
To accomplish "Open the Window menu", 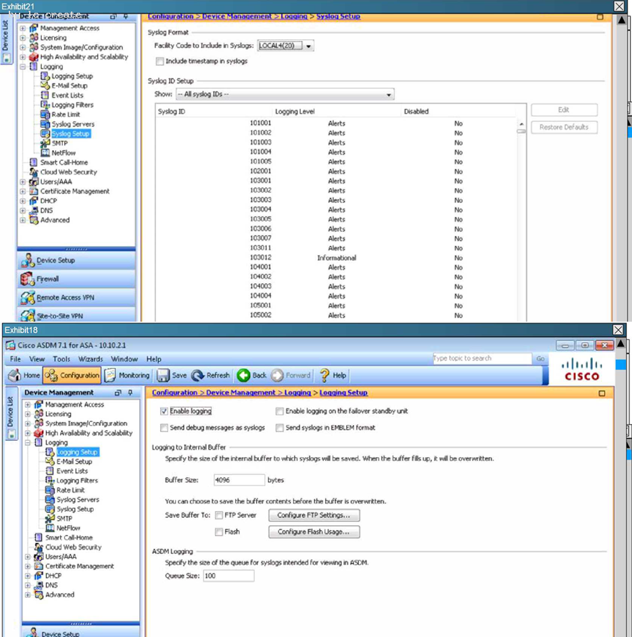I will tap(124, 359).
